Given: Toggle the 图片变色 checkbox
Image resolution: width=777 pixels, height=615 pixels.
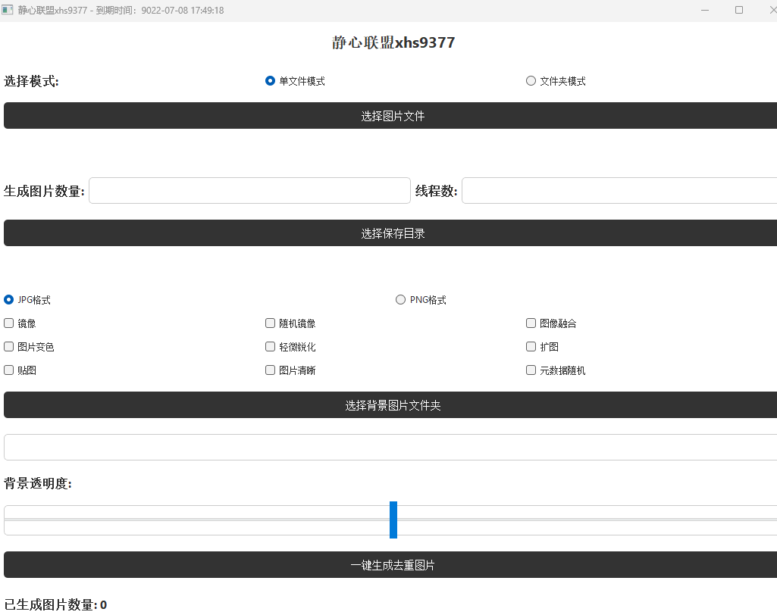Looking at the screenshot, I should pyautogui.click(x=9, y=347).
